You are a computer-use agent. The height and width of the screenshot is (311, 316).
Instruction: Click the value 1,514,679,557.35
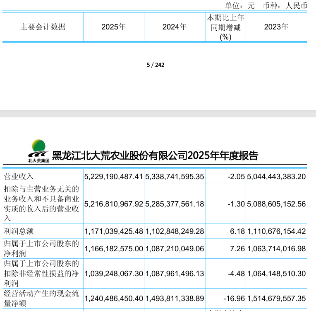(276, 299)
